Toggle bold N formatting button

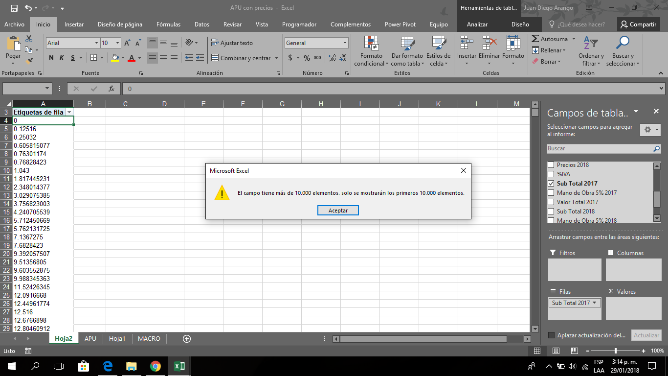pos(51,58)
